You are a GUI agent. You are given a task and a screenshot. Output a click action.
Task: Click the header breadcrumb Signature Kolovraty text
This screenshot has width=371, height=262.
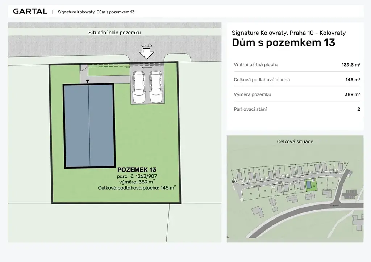[96, 12]
